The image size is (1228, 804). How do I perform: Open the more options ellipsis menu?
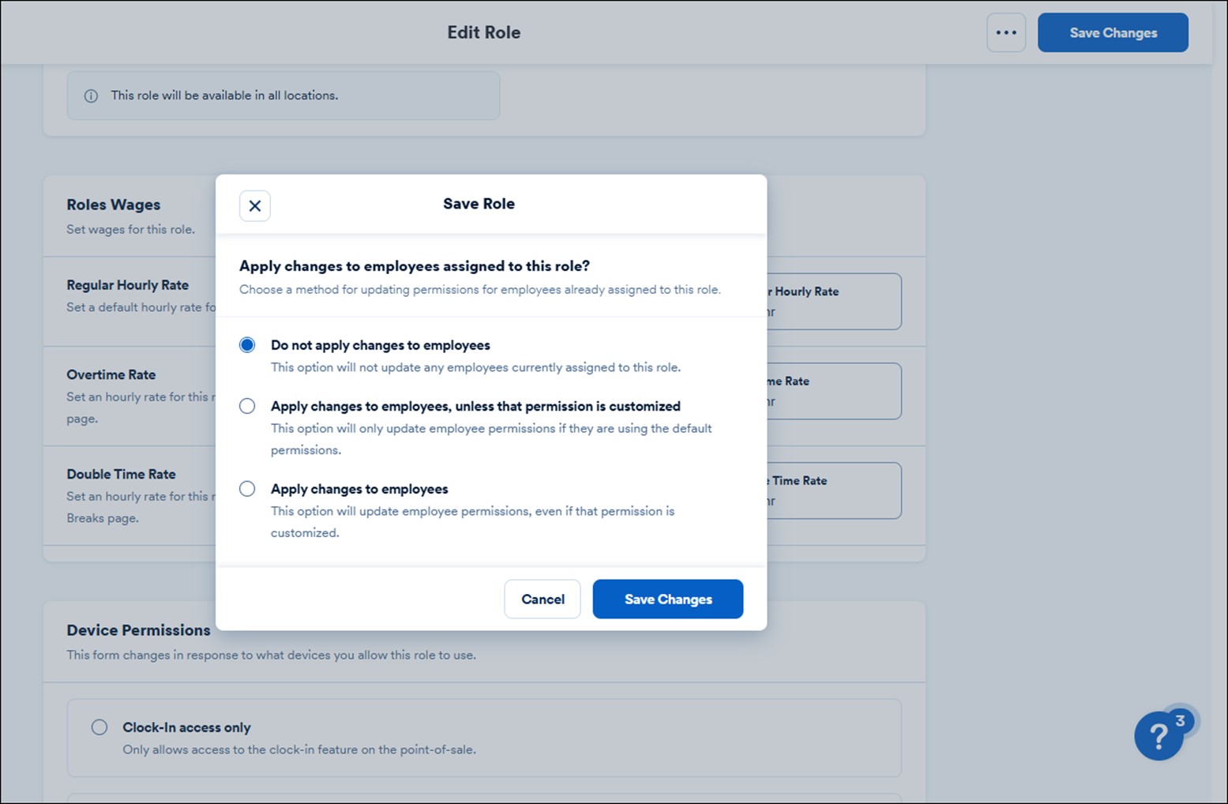coord(1005,32)
